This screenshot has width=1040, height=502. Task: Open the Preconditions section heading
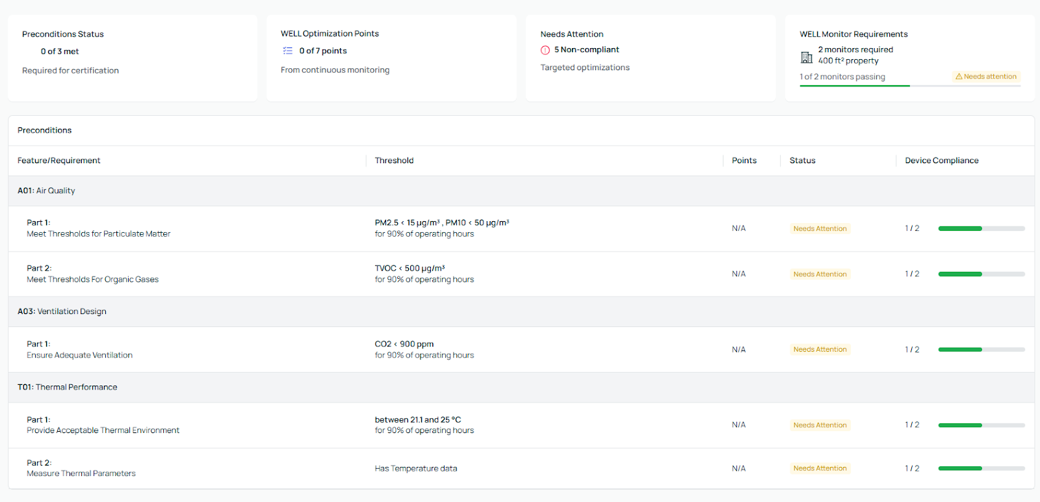pyautogui.click(x=45, y=131)
